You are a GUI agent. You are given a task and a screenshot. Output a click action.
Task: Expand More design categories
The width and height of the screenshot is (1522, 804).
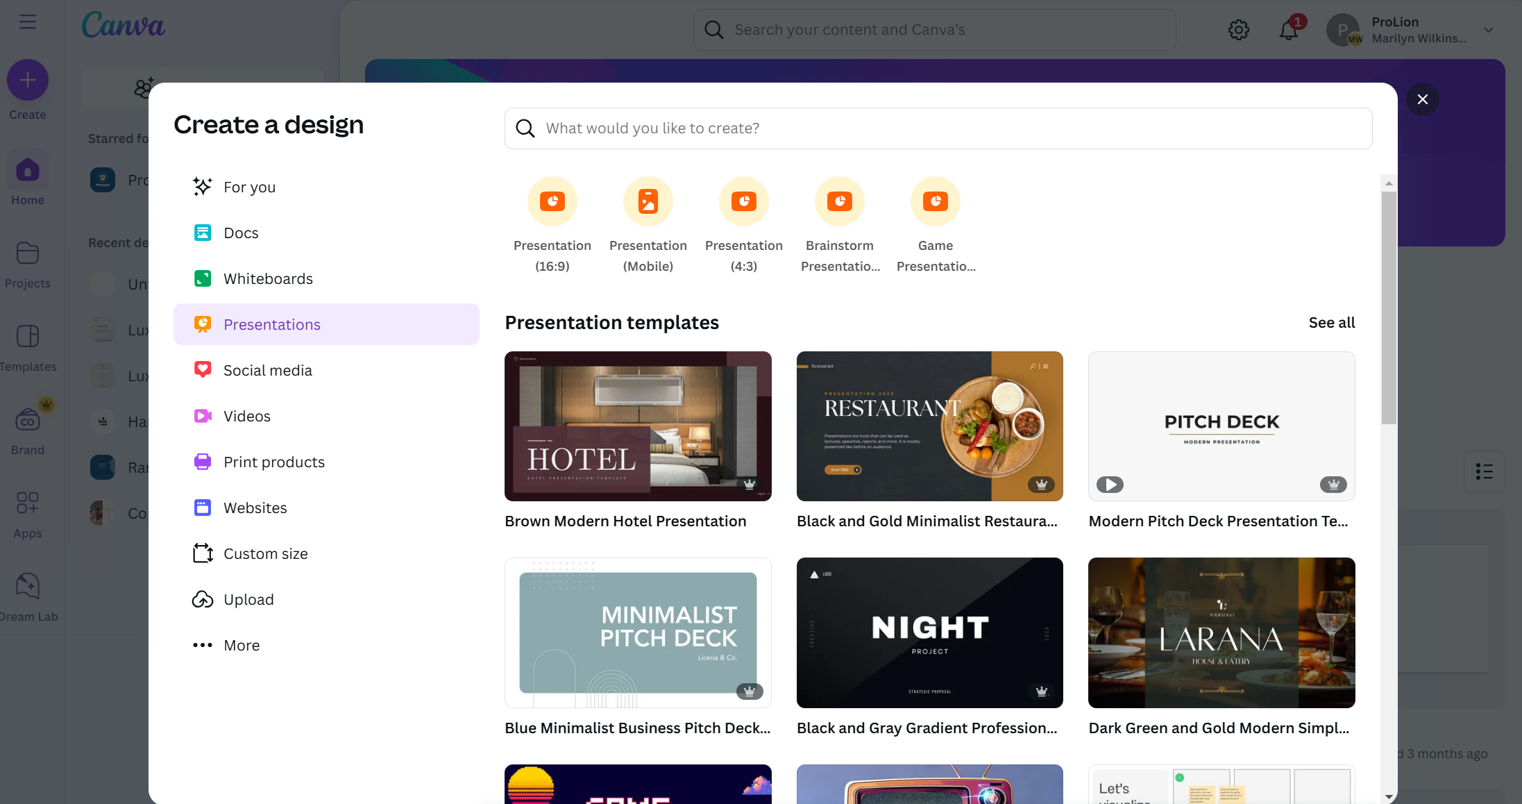click(x=326, y=645)
